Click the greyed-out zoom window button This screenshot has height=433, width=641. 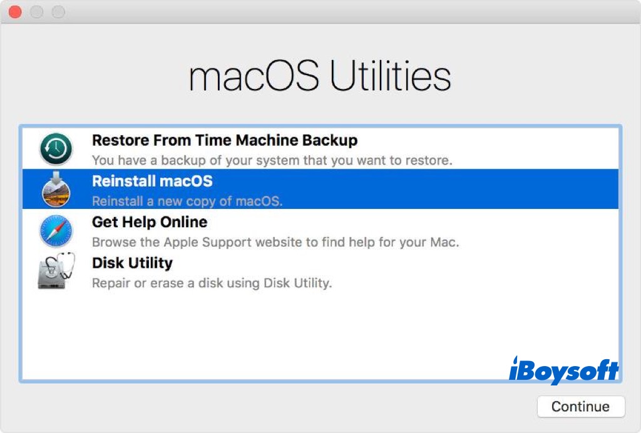coord(58,12)
